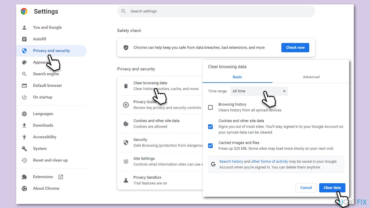This screenshot has height=208, width=370.
Task: Click the Check now button
Action: [295, 48]
